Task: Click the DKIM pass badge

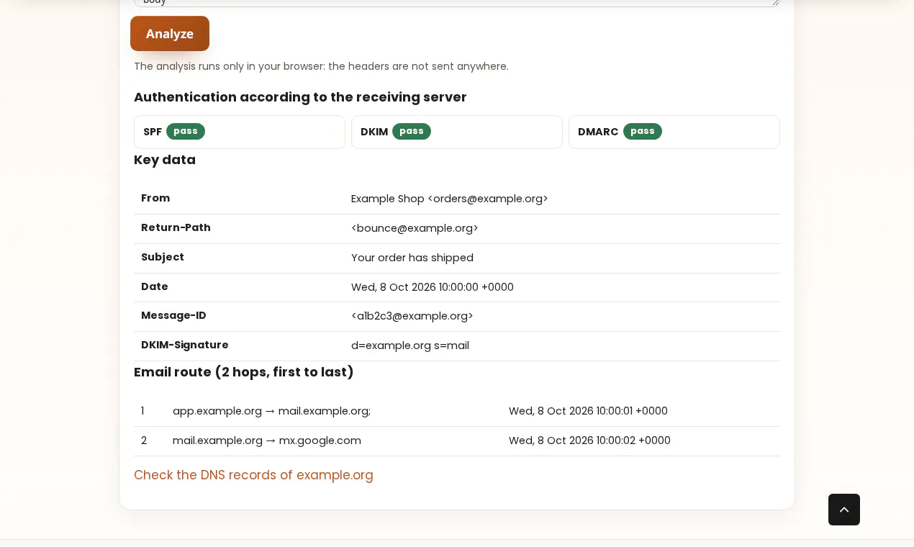Action: (x=412, y=131)
